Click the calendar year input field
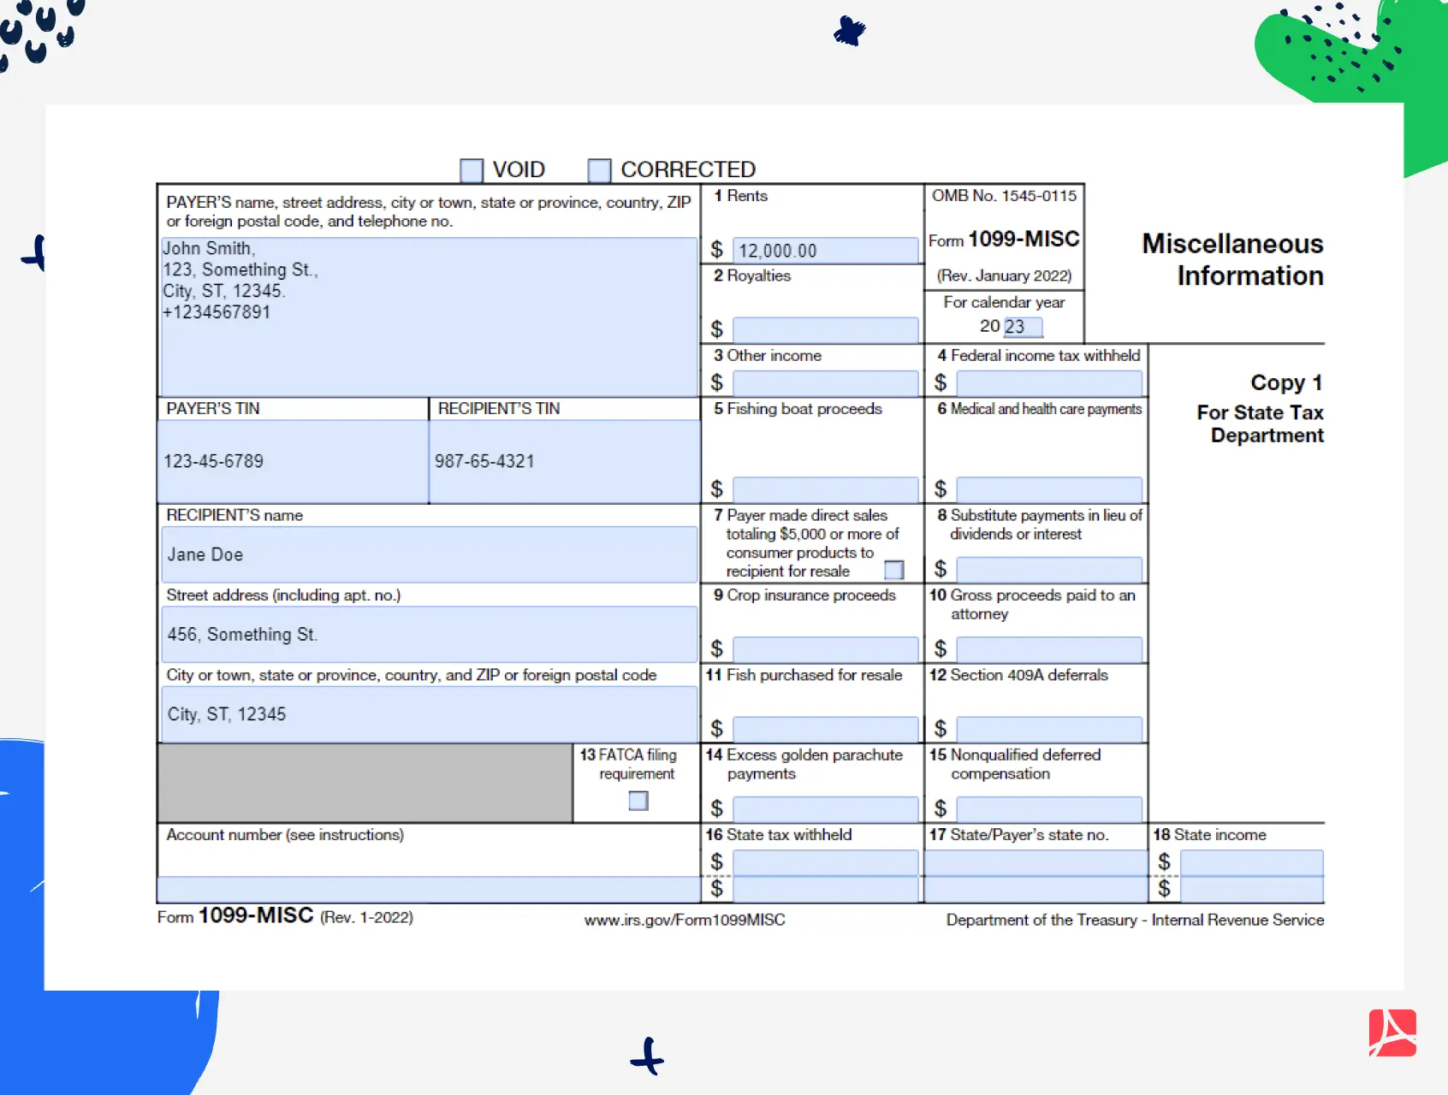Viewport: 1448px width, 1095px height. 1023,327
